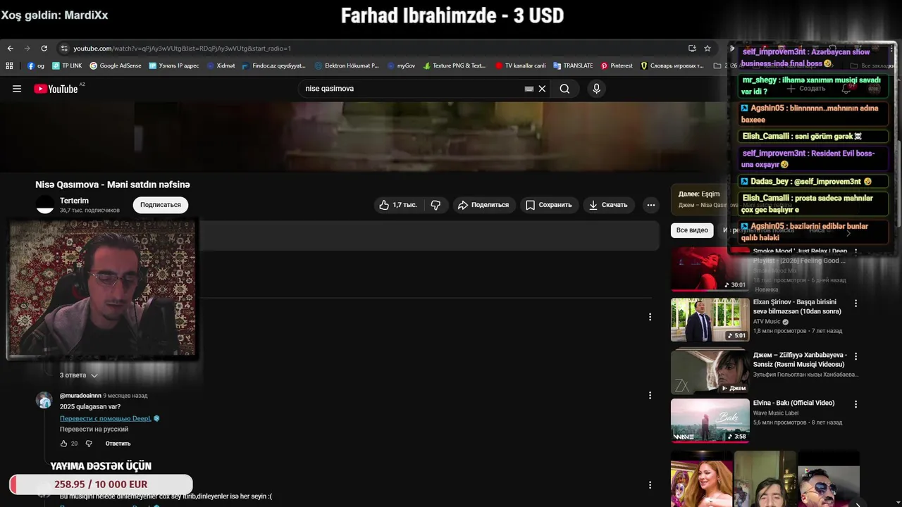
Task: Reload the YouTube page
Action: [44, 49]
